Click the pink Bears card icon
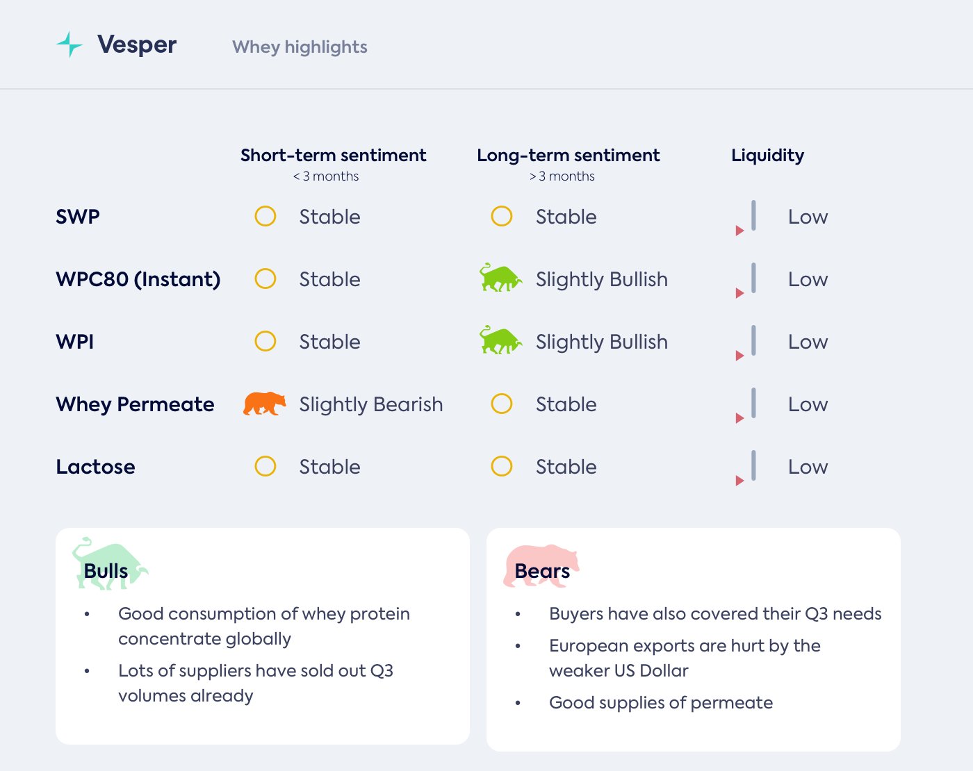The image size is (973, 771). pyautogui.click(x=541, y=565)
